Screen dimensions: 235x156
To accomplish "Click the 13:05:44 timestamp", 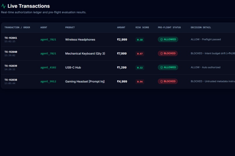I will (x=10, y=83).
